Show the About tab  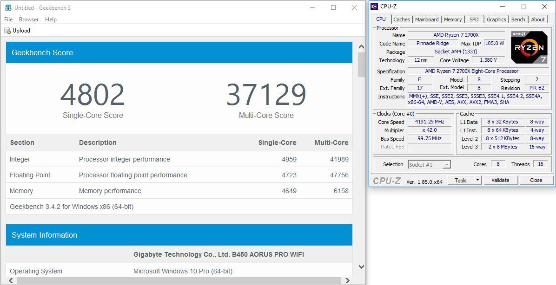pyautogui.click(x=538, y=19)
